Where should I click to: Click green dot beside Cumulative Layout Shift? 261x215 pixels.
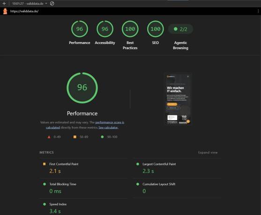(138, 184)
